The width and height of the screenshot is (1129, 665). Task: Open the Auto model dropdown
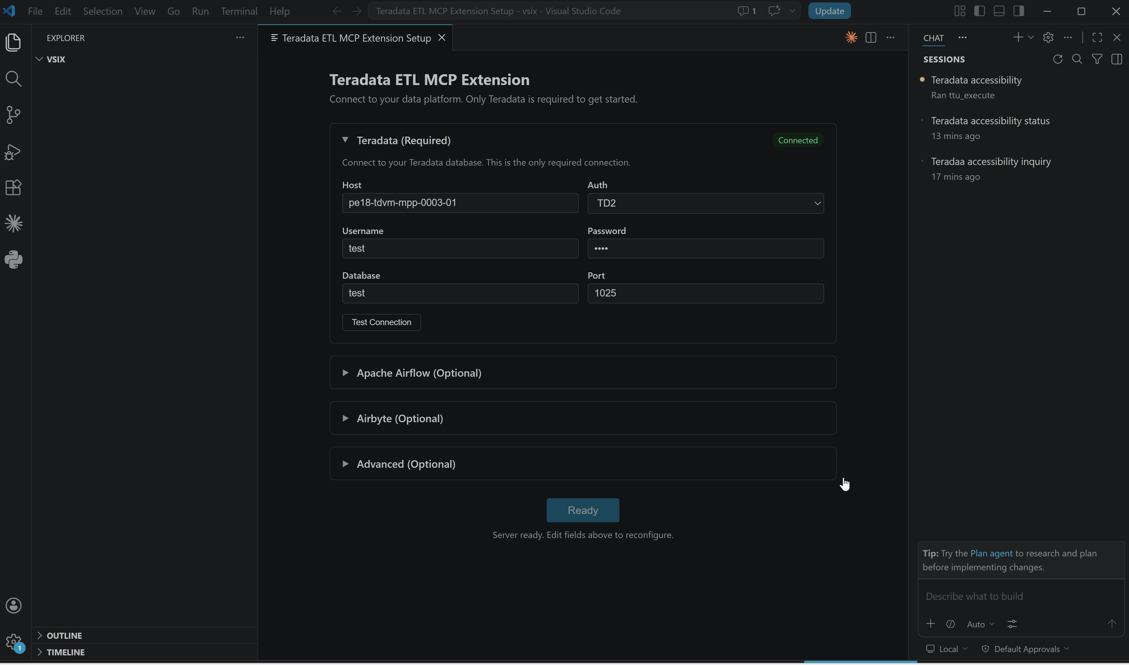[980, 624]
